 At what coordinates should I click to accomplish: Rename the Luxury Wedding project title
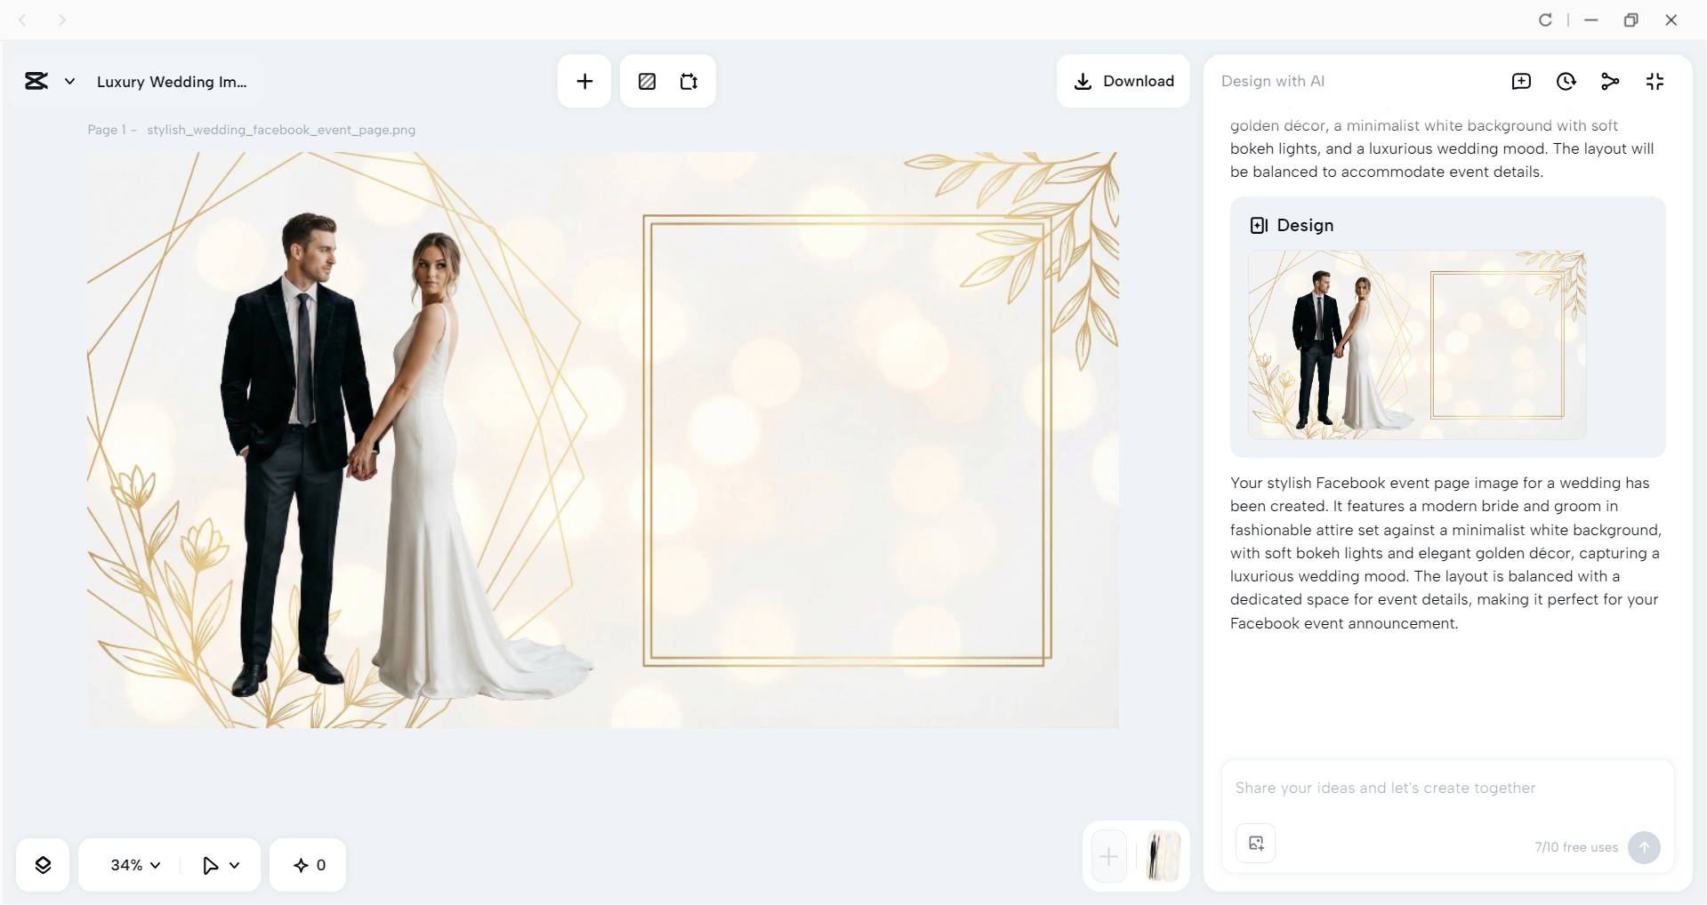[172, 82]
